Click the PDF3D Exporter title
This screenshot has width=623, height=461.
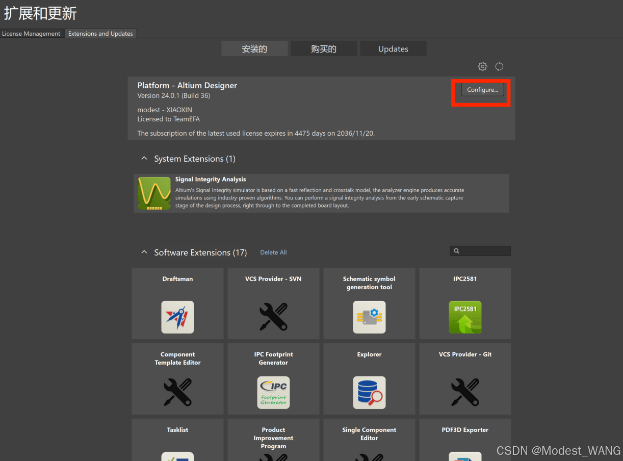point(465,430)
